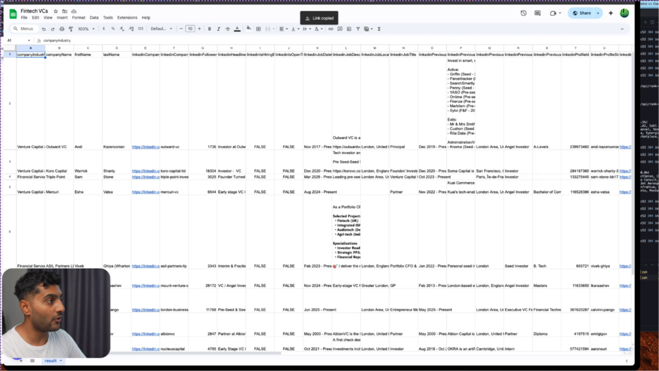Open the text rotation dropdown
Screen dimensions: 659x371
[x=318, y=29]
